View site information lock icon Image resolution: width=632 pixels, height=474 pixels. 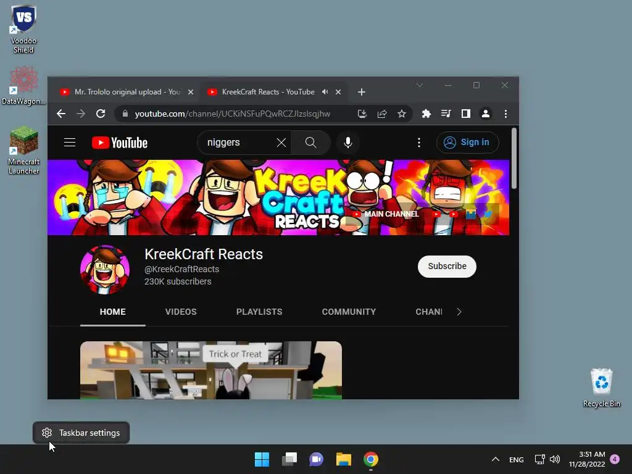coord(125,114)
